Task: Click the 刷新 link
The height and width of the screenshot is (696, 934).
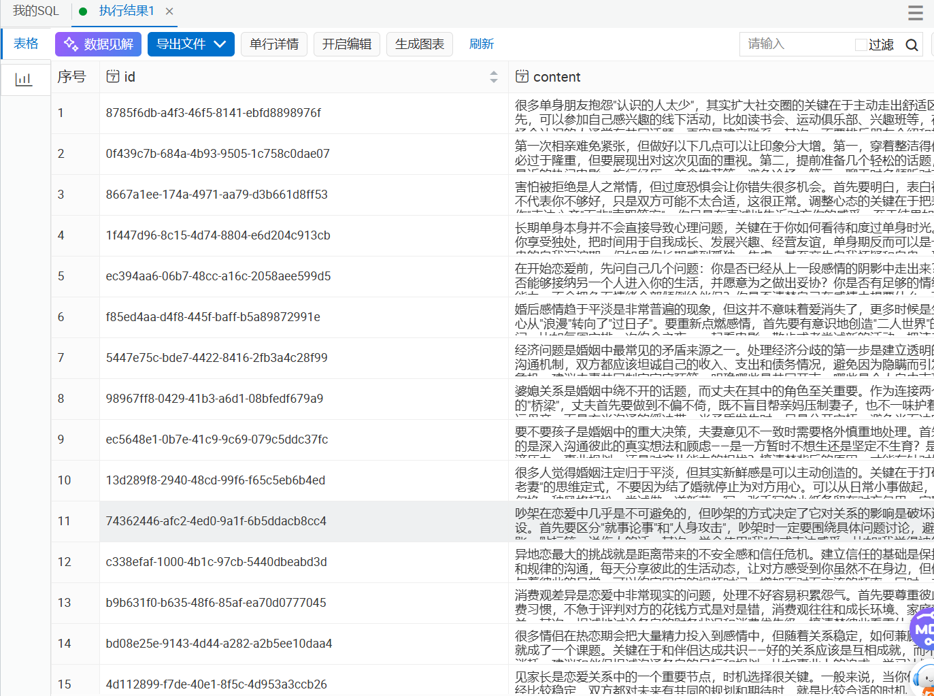Action: click(x=482, y=44)
